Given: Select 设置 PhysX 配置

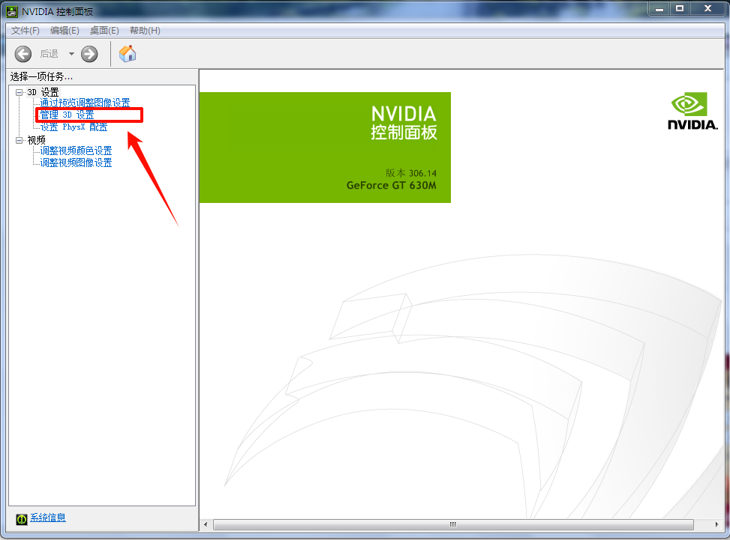Looking at the screenshot, I should click(74, 127).
